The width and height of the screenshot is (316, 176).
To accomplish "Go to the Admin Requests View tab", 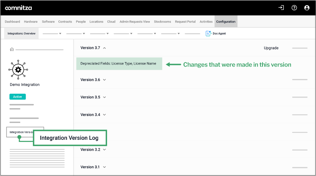I will 135,21.
